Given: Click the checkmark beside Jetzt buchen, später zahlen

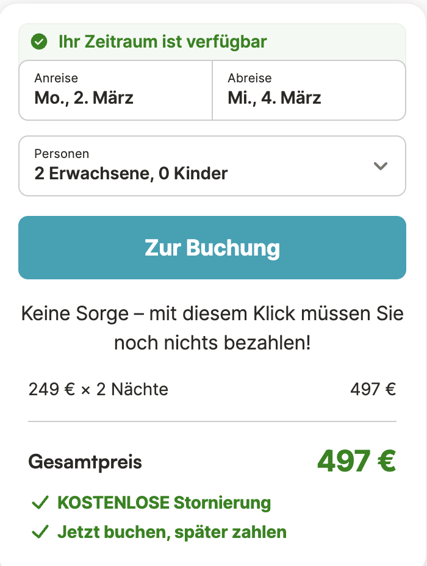Looking at the screenshot, I should pyautogui.click(x=40, y=531).
